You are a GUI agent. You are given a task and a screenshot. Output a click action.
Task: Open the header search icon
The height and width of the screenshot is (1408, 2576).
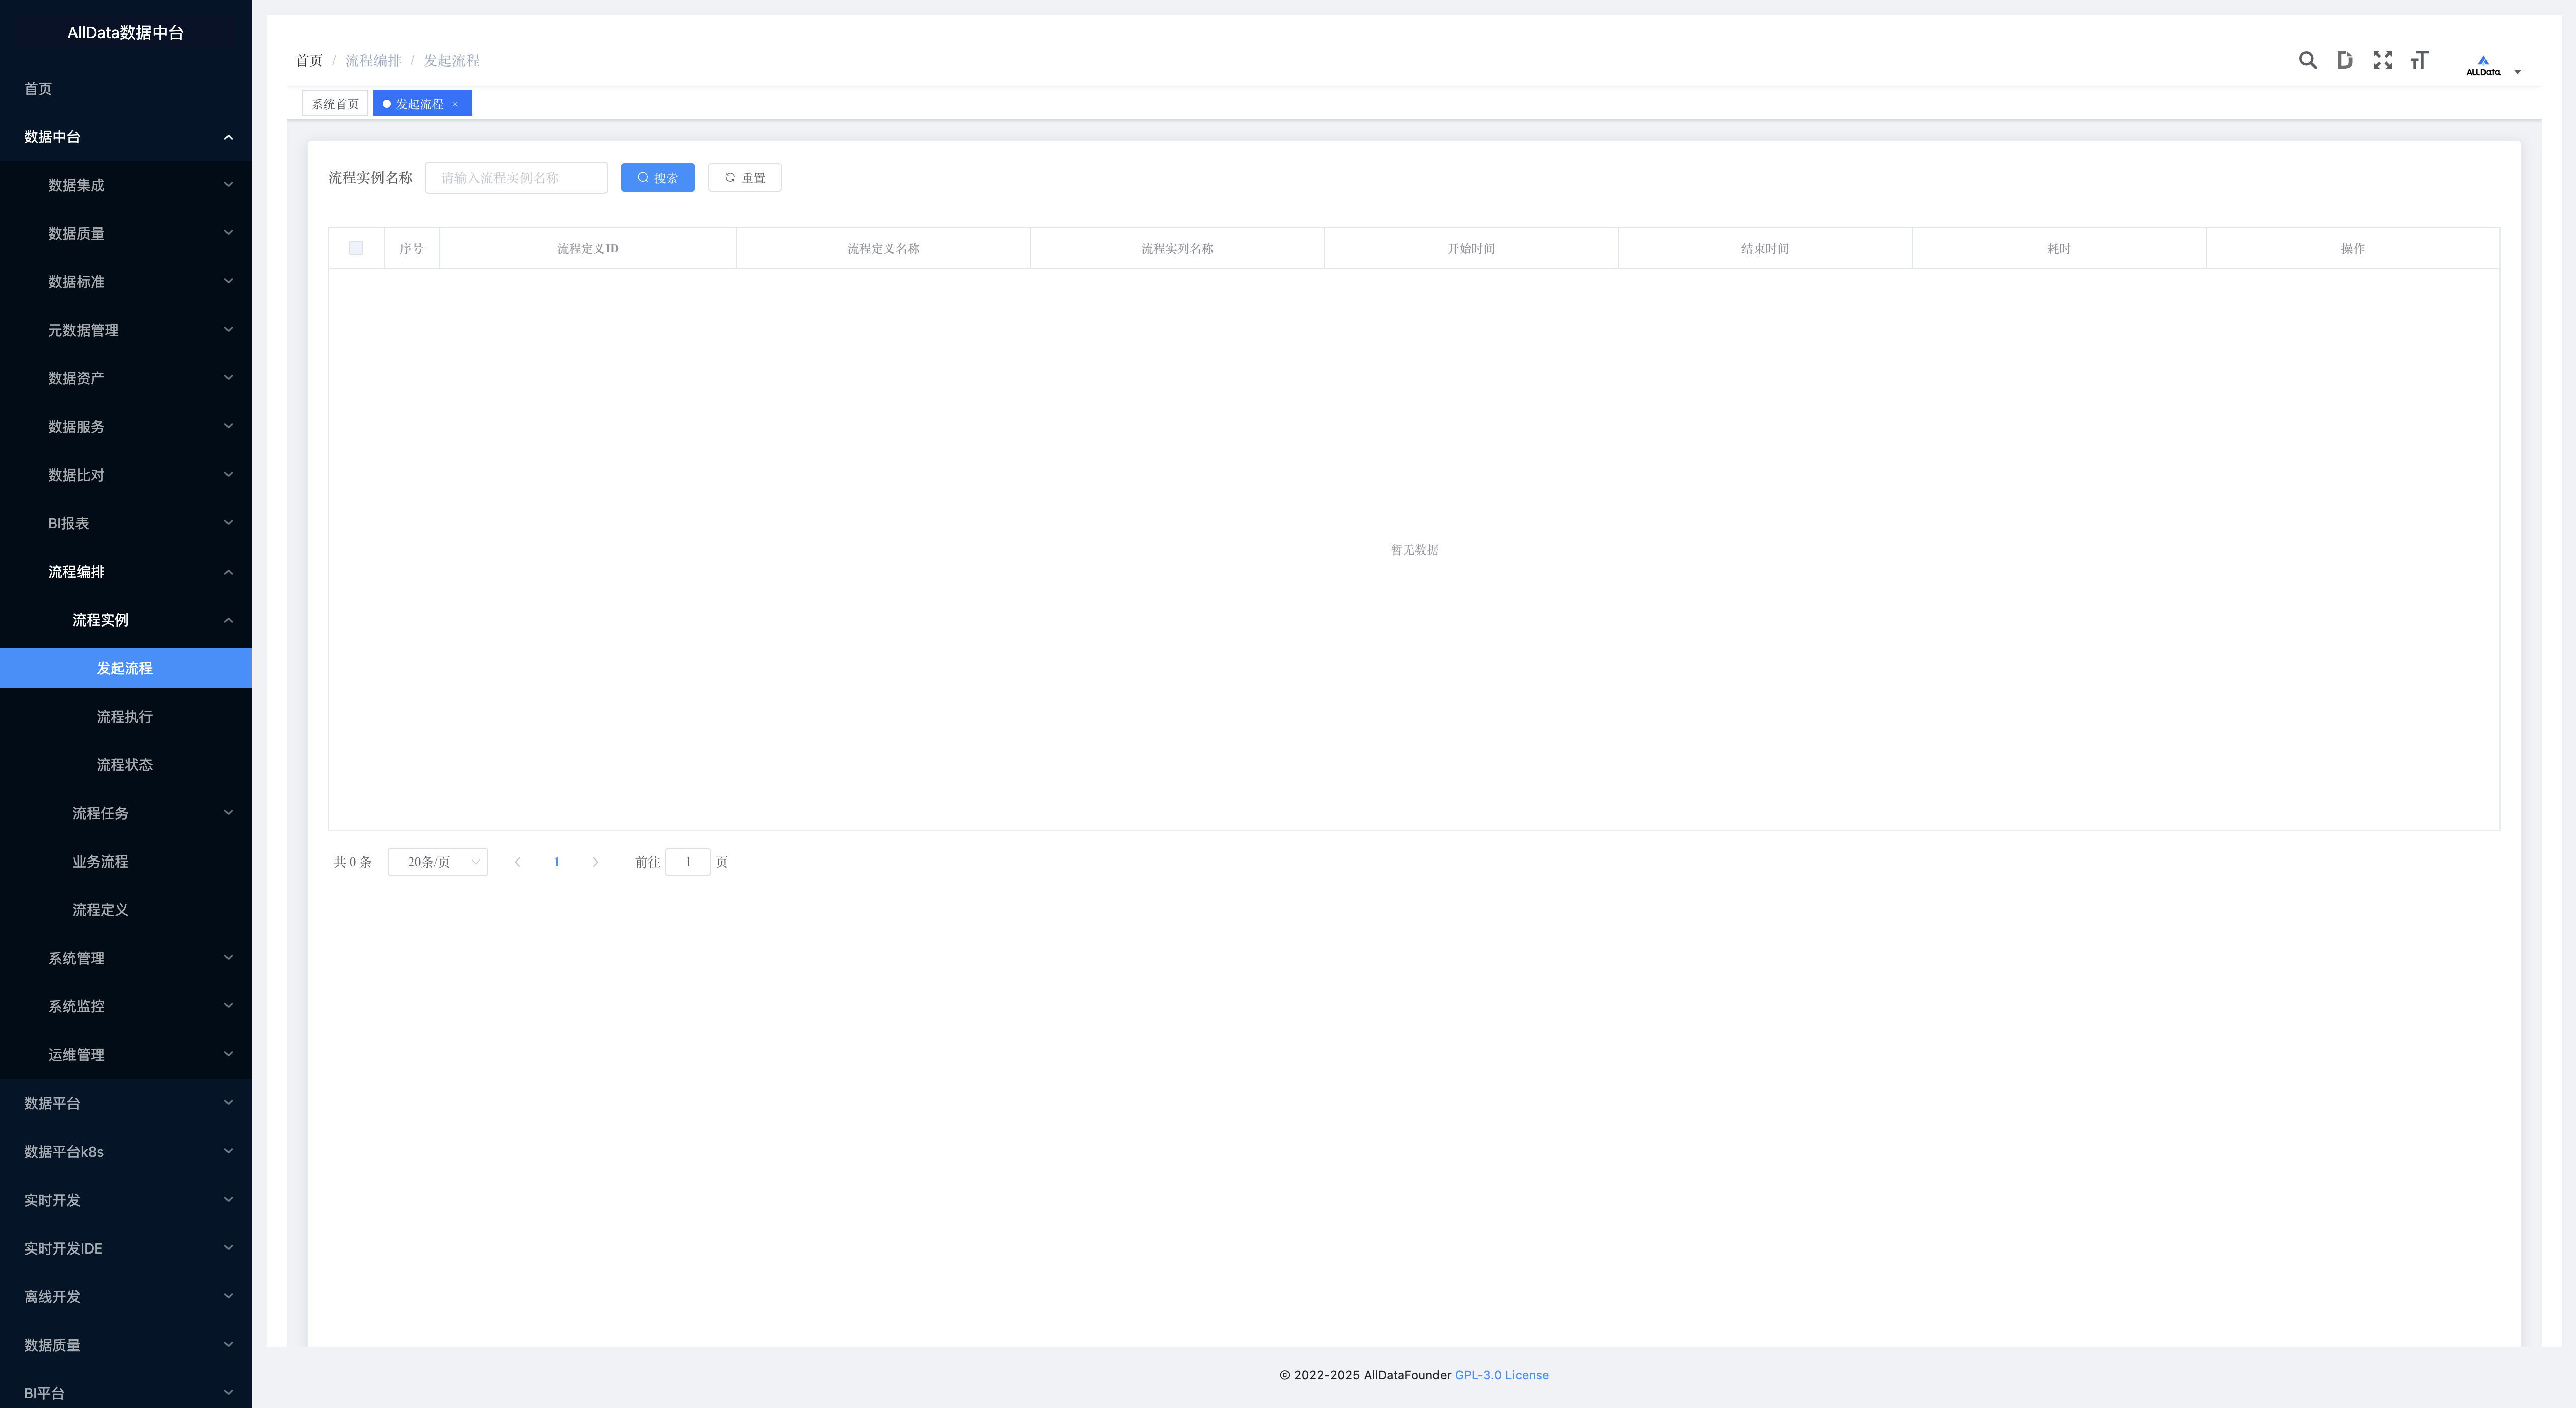point(2307,61)
